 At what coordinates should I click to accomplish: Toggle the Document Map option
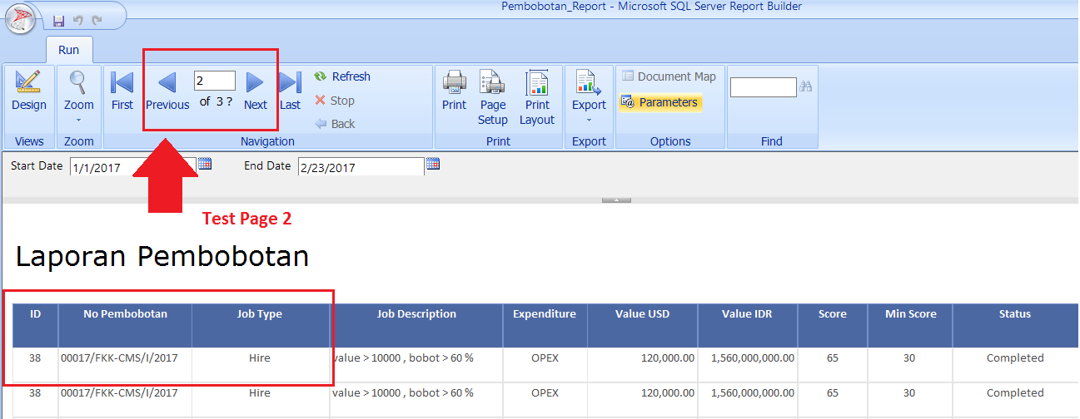coord(669,76)
